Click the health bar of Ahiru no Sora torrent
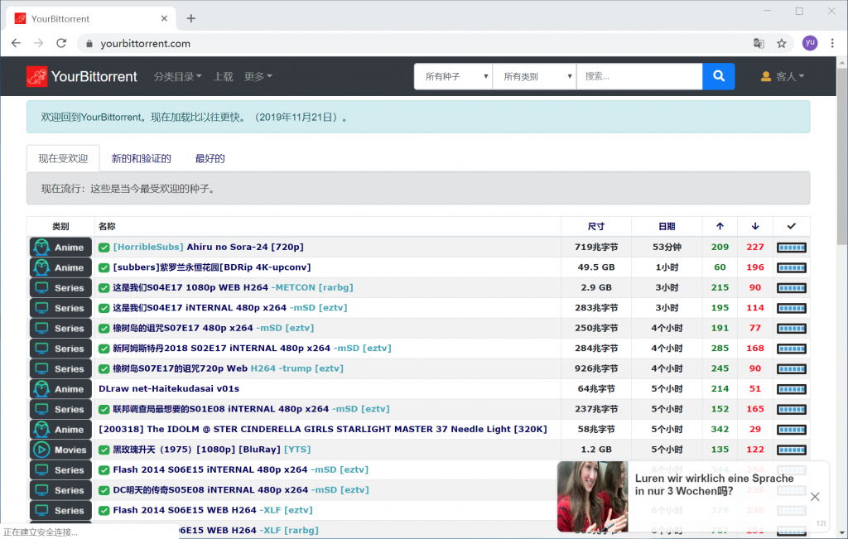 tap(791, 248)
